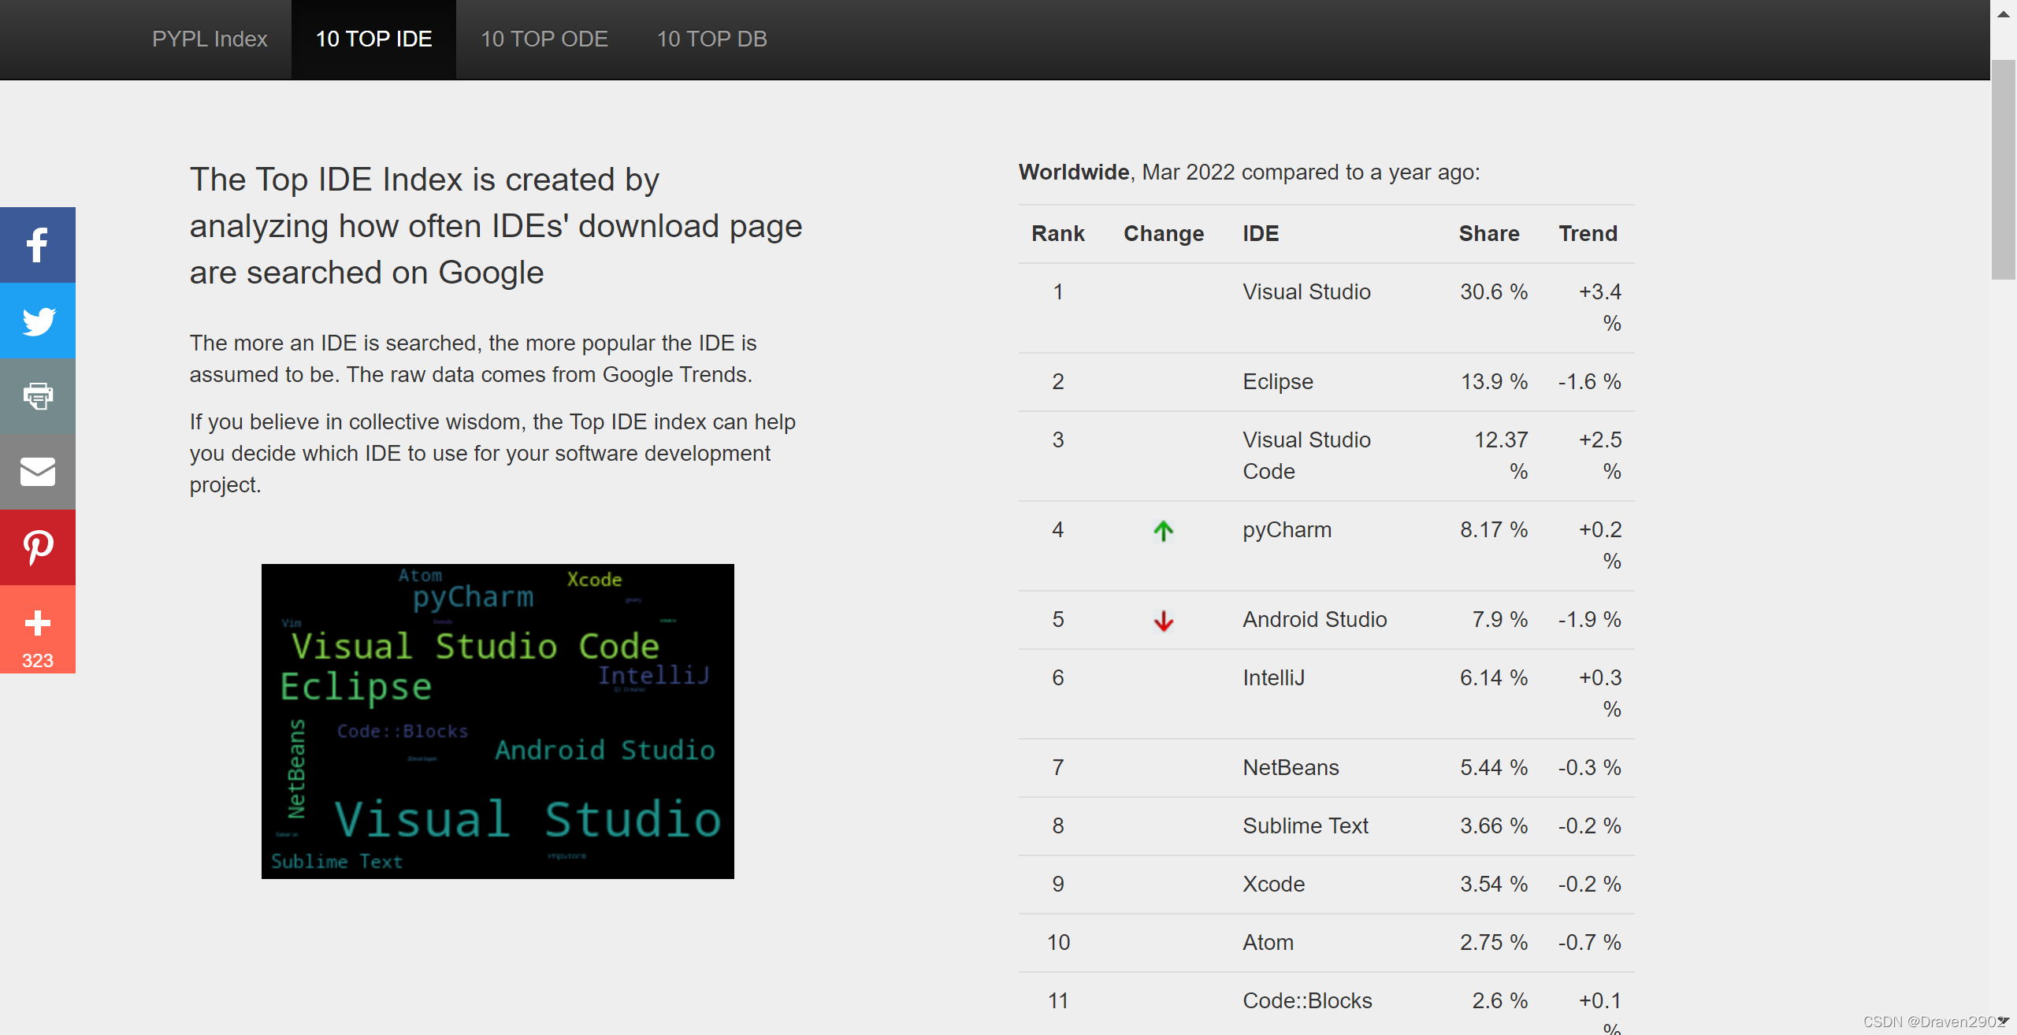Select Eclipse in the table
This screenshot has height=1035, width=2017.
coord(1277,381)
